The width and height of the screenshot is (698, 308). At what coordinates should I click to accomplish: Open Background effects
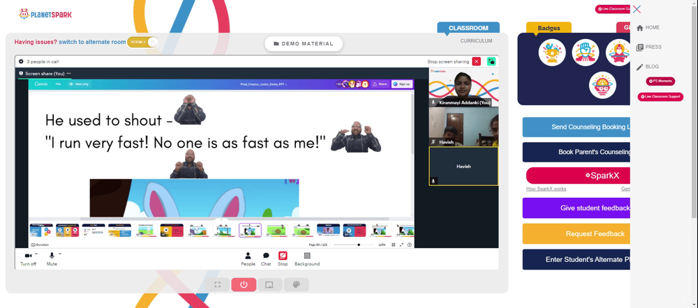(x=306, y=259)
